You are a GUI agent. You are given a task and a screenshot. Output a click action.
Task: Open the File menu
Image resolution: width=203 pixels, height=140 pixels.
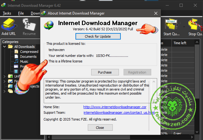[x=21, y=13]
